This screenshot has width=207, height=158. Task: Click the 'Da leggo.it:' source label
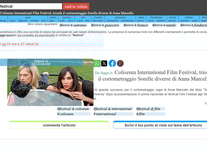pyautogui.click(x=104, y=73)
